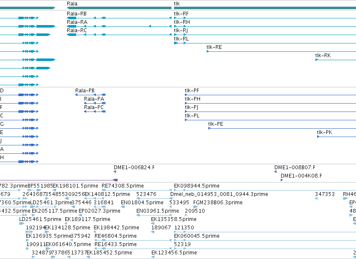356x259 pixels.
Task: Pick the 190911 EST label
Action: click(x=36, y=244)
